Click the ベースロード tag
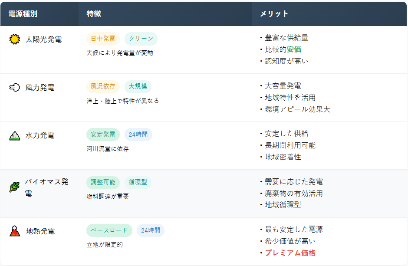Viewport: 408px width, 266px height. click(109, 230)
